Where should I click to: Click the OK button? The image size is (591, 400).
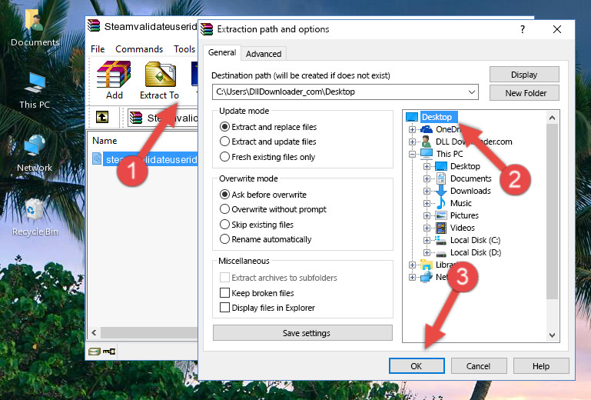click(417, 366)
